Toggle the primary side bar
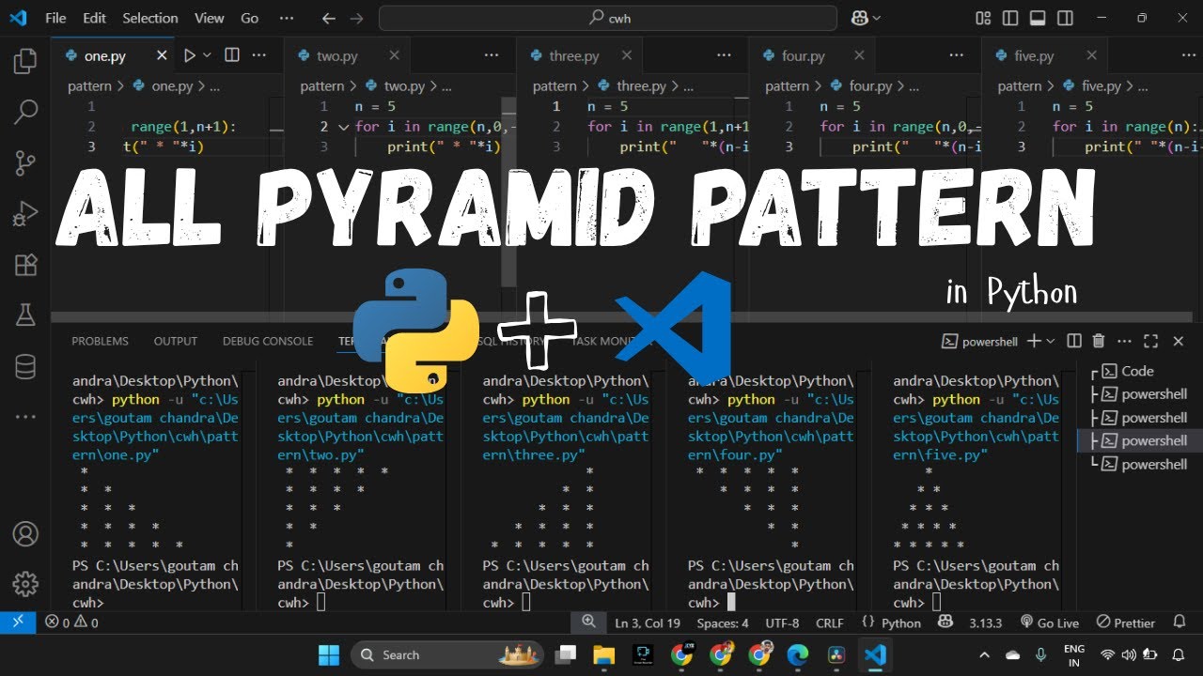This screenshot has width=1203, height=676. (1010, 18)
